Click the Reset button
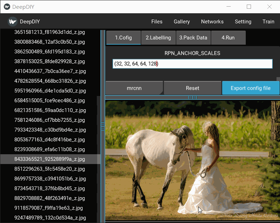 193,88
